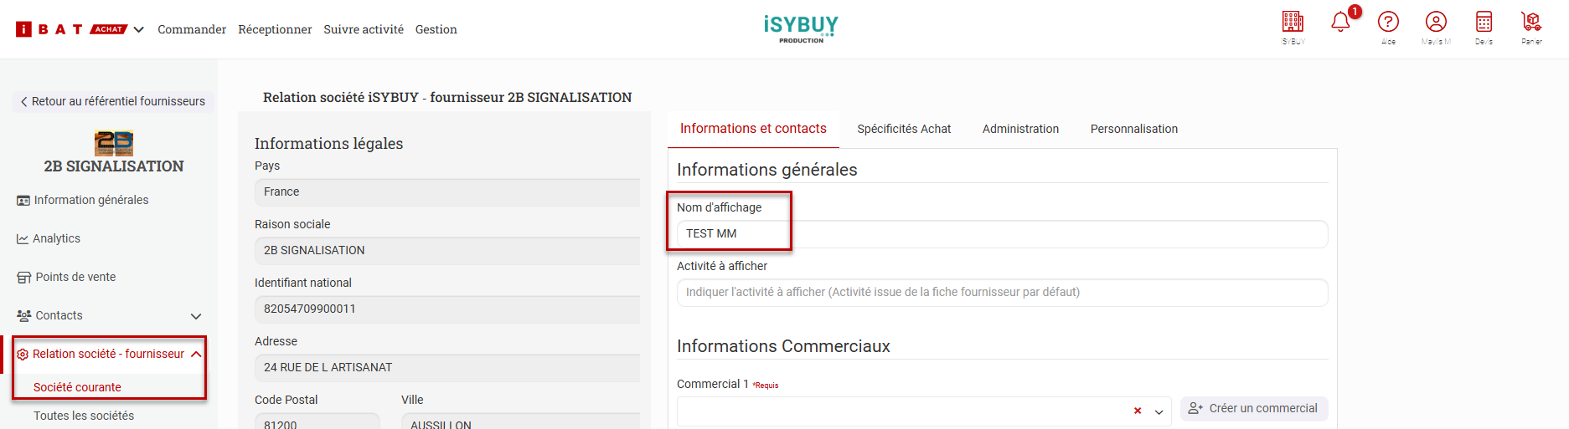The width and height of the screenshot is (1569, 429).
Task: Open the Suivre activité menu
Action: [364, 29]
